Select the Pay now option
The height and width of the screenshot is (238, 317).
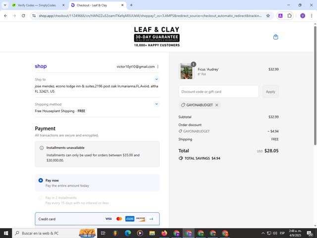pos(41,180)
